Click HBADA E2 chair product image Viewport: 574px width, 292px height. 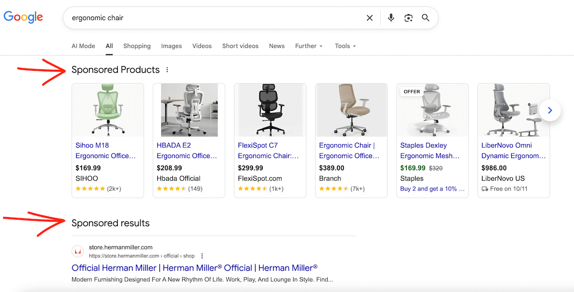[x=189, y=110]
